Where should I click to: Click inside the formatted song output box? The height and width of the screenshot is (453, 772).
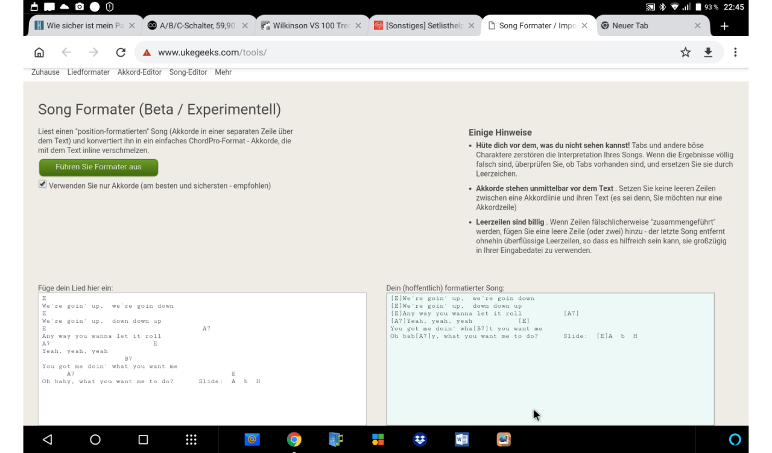pyautogui.click(x=550, y=359)
